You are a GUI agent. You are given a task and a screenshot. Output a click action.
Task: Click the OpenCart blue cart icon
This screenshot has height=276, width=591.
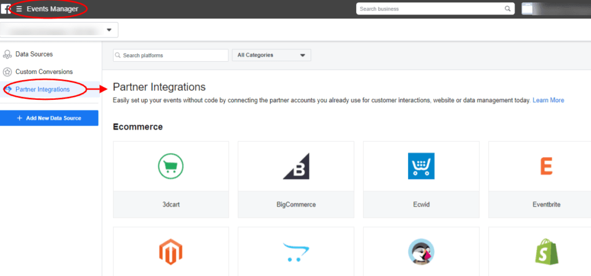pos(295,252)
